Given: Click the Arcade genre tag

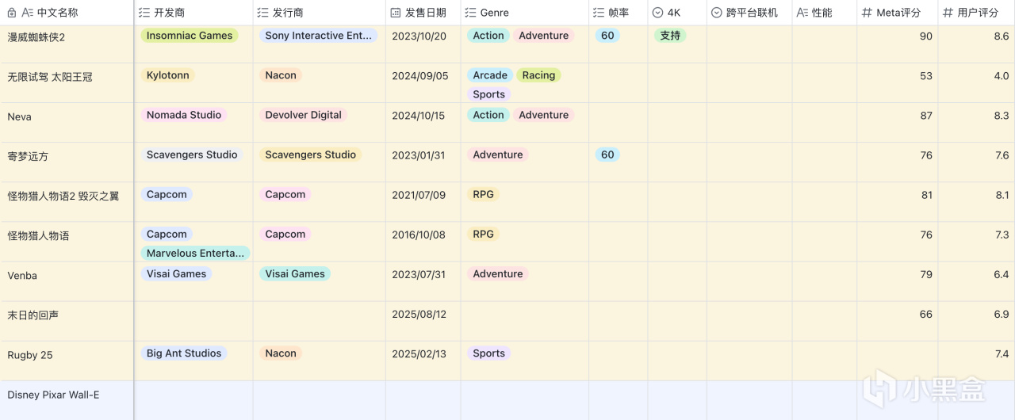Looking at the screenshot, I should tap(490, 75).
